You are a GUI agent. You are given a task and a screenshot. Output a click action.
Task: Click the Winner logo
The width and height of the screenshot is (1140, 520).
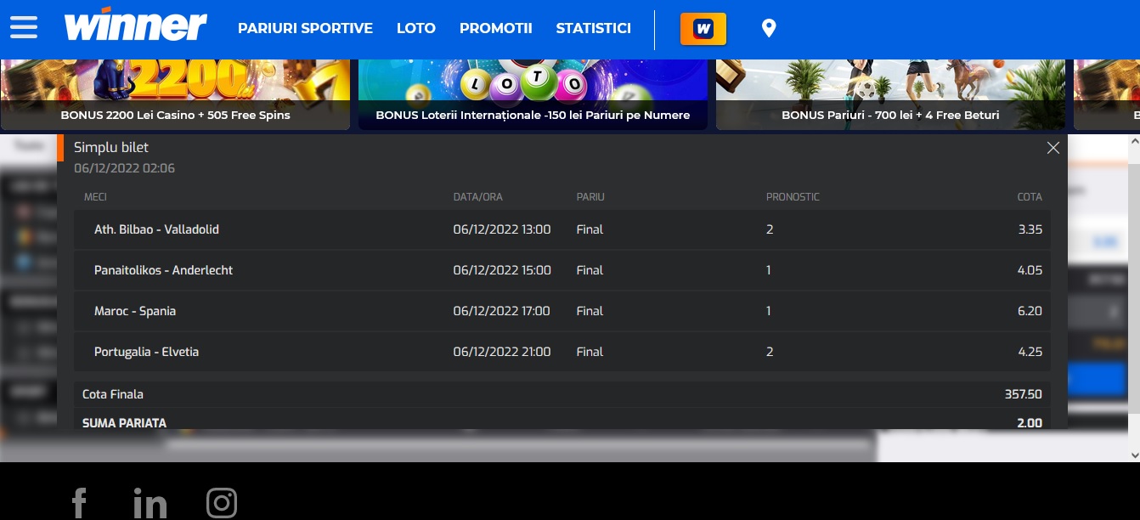(135, 25)
